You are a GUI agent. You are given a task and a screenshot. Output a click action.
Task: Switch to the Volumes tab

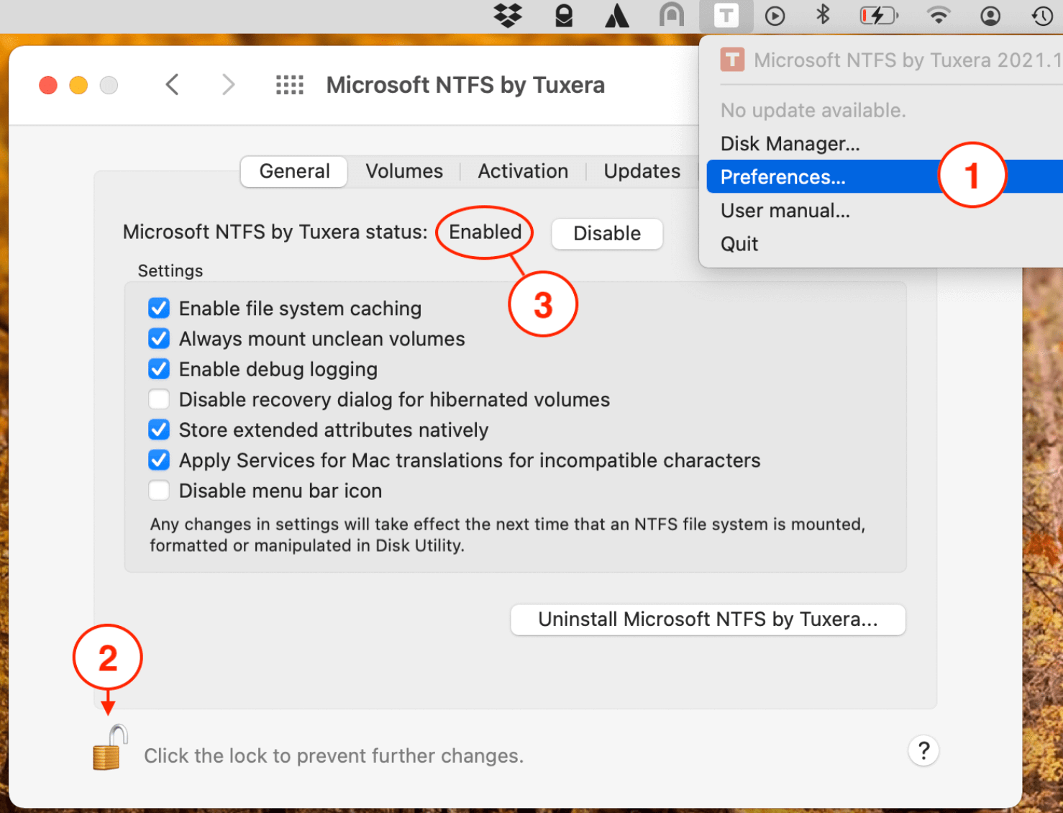tap(404, 171)
